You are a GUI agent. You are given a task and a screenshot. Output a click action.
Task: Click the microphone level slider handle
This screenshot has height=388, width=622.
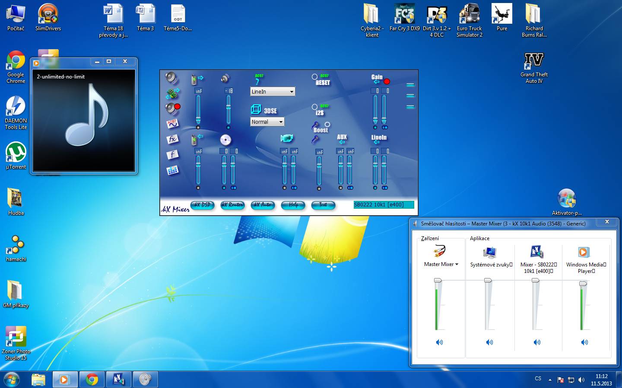tap(319, 166)
